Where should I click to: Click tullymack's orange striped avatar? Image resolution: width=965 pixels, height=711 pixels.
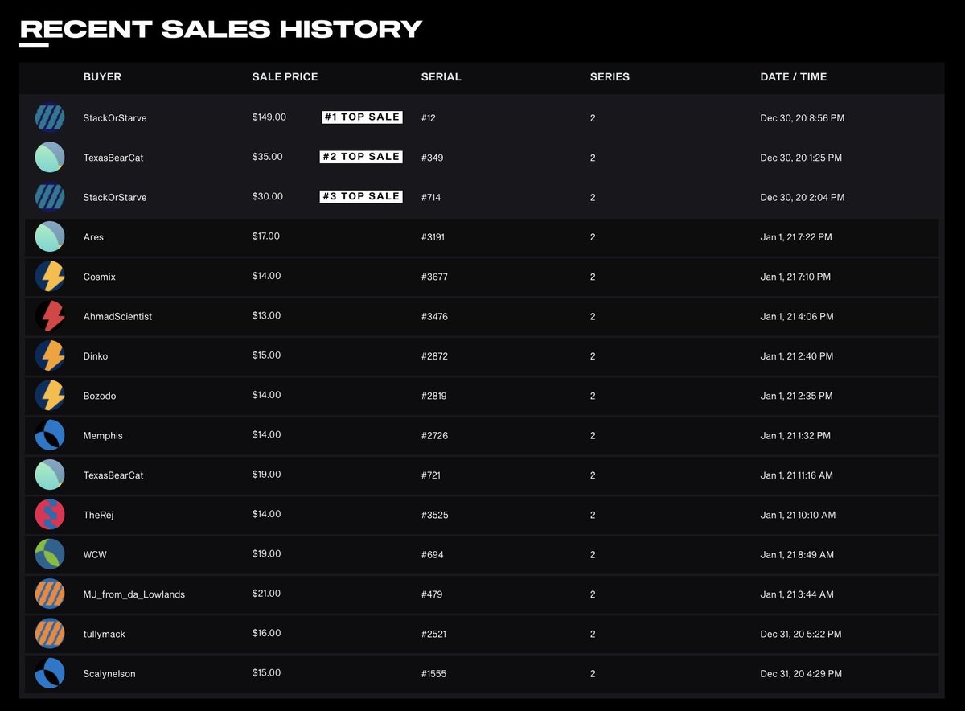50,634
